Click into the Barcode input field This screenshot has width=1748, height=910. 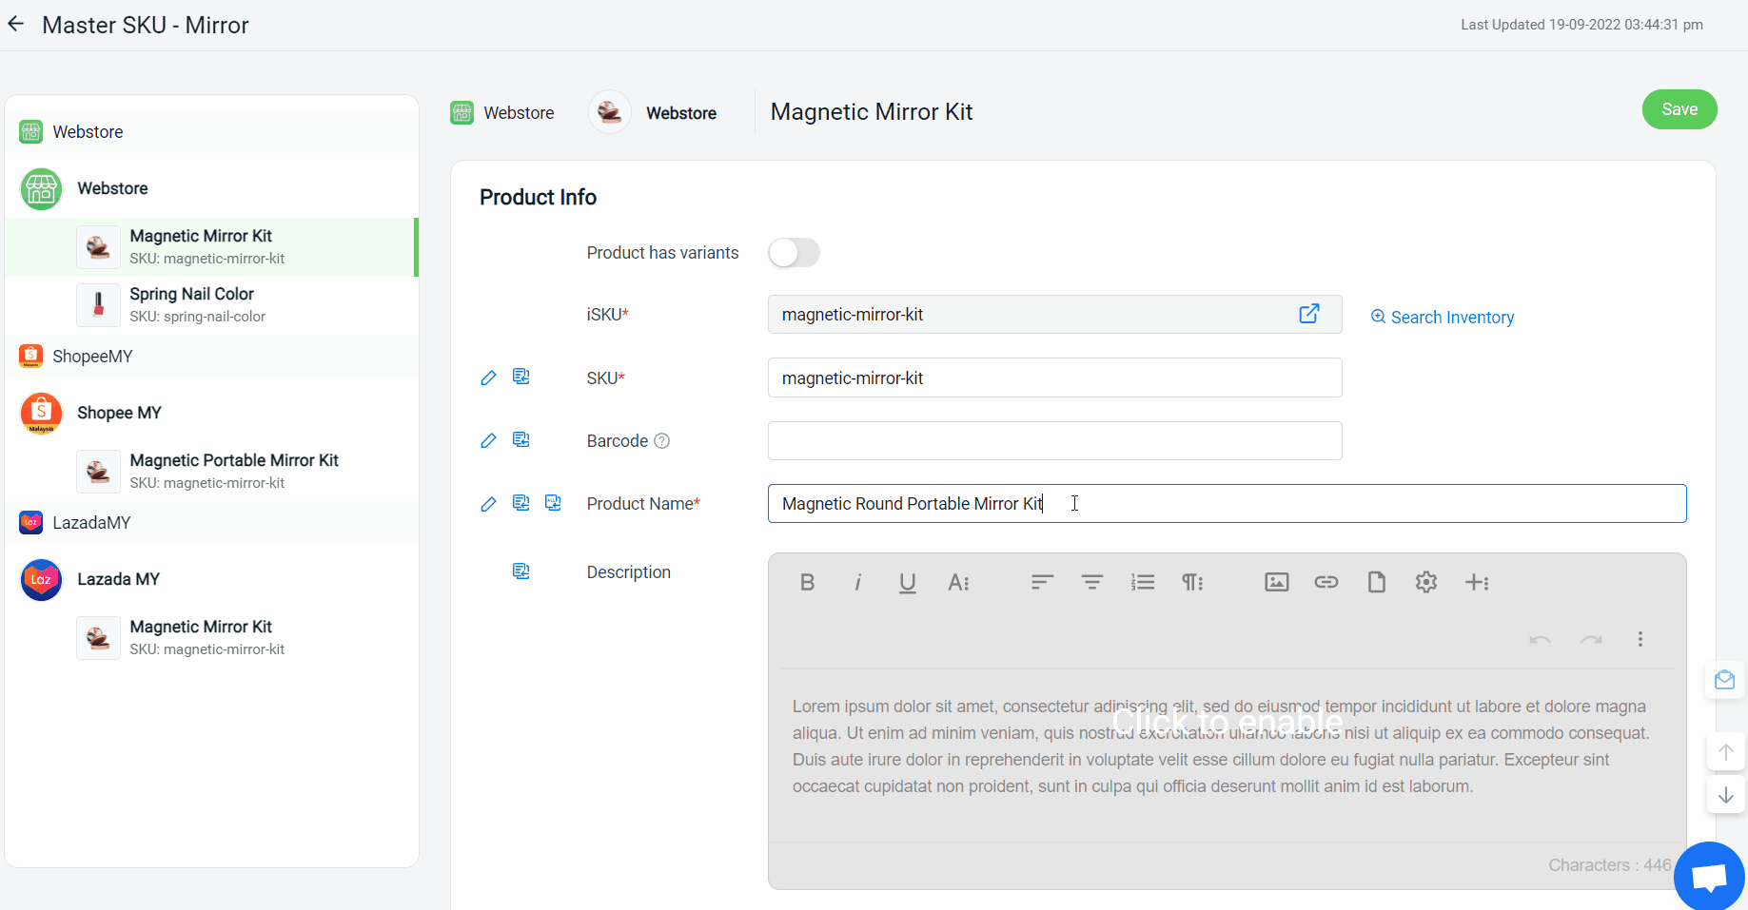1054,441
